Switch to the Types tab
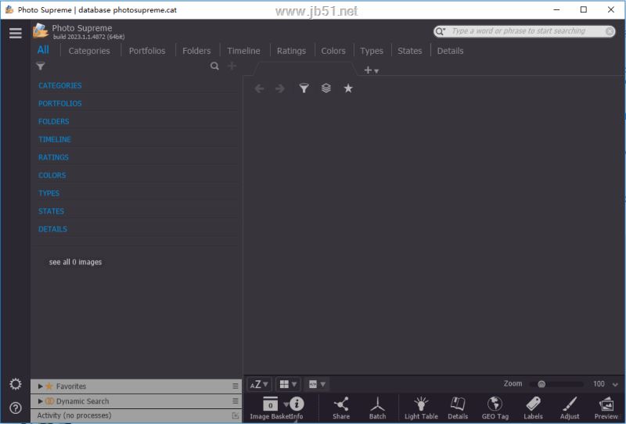Image resolution: width=626 pixels, height=424 pixels. coord(371,51)
